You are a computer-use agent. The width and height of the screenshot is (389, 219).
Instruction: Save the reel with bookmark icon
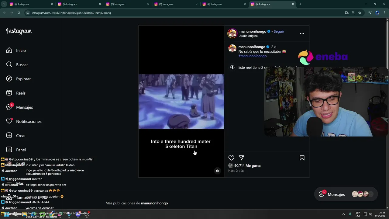point(302,158)
